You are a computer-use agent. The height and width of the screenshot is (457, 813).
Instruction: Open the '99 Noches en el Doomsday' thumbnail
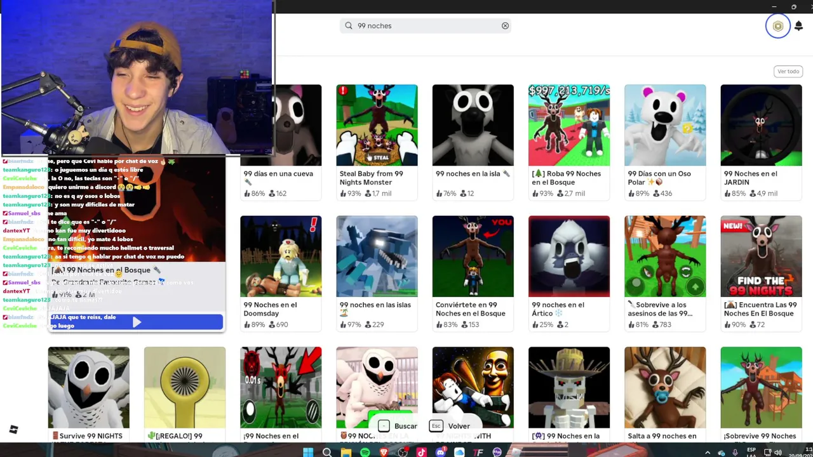[281, 256]
